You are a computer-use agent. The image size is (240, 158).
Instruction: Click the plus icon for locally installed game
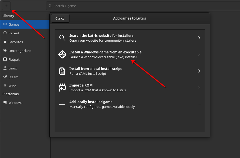[62, 104]
